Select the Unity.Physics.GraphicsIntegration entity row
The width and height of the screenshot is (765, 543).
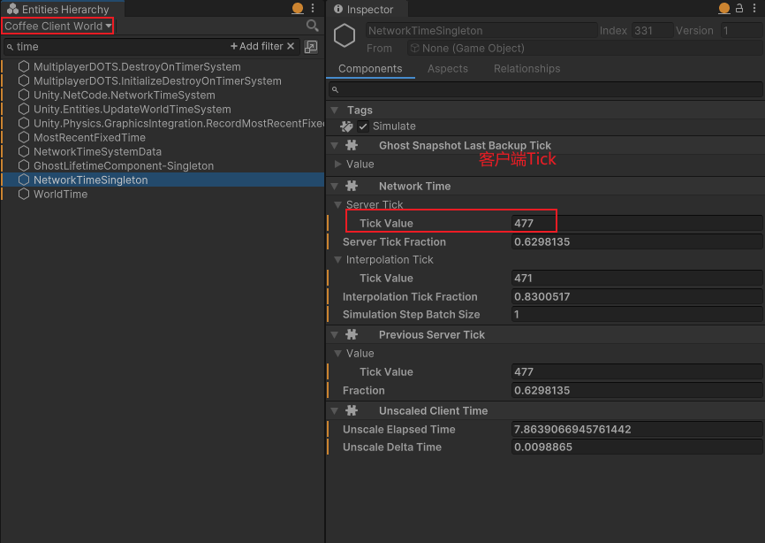click(x=163, y=124)
